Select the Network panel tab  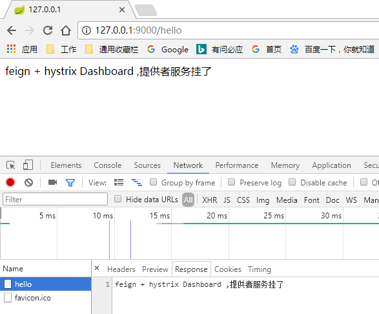[188, 165]
